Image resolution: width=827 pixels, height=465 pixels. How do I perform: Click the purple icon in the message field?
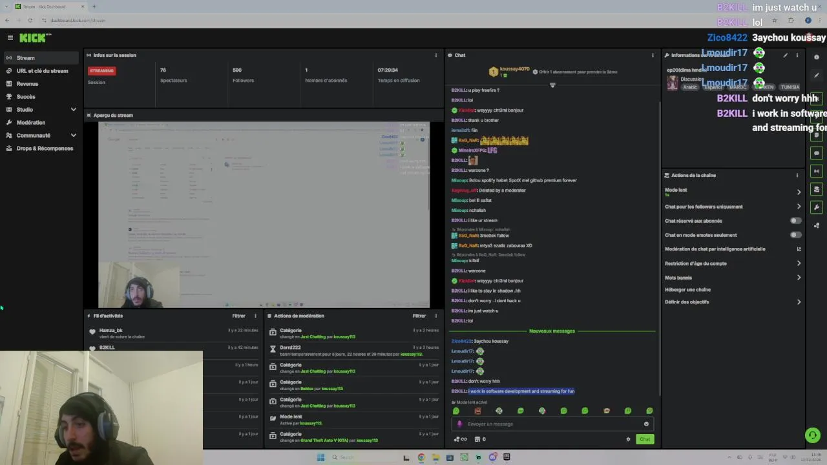tap(460, 424)
